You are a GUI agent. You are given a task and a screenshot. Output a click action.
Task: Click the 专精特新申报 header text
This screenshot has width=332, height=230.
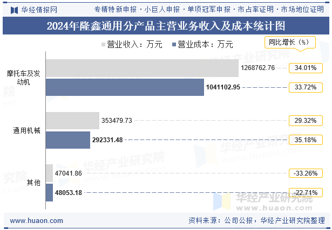click(116, 10)
